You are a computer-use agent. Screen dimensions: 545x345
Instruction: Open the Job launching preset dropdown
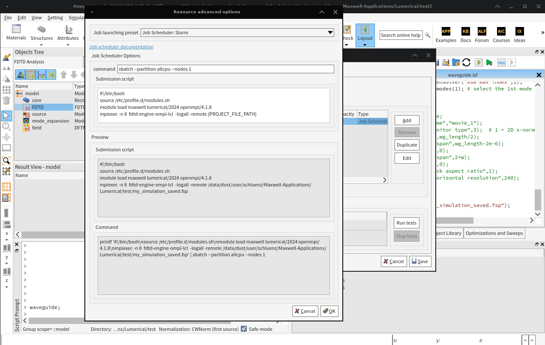[x=237, y=33]
